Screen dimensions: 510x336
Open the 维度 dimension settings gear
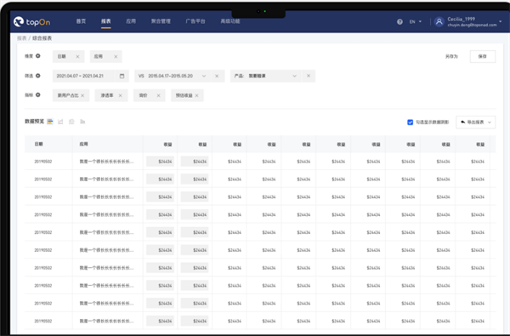[x=38, y=56]
